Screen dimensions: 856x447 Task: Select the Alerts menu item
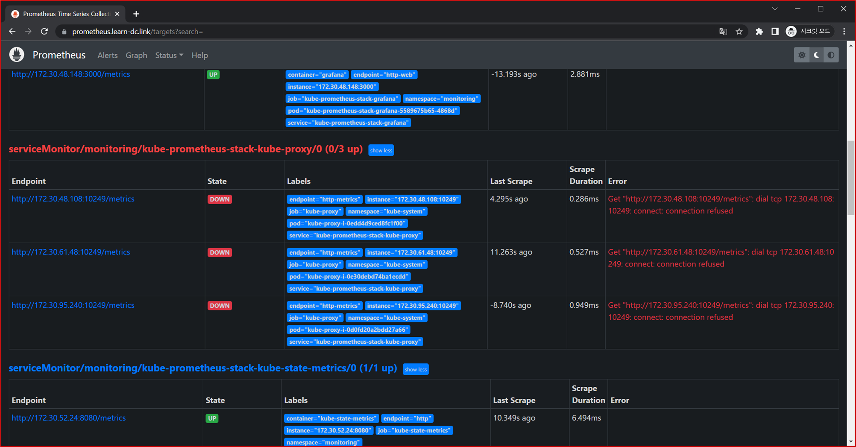pos(107,55)
